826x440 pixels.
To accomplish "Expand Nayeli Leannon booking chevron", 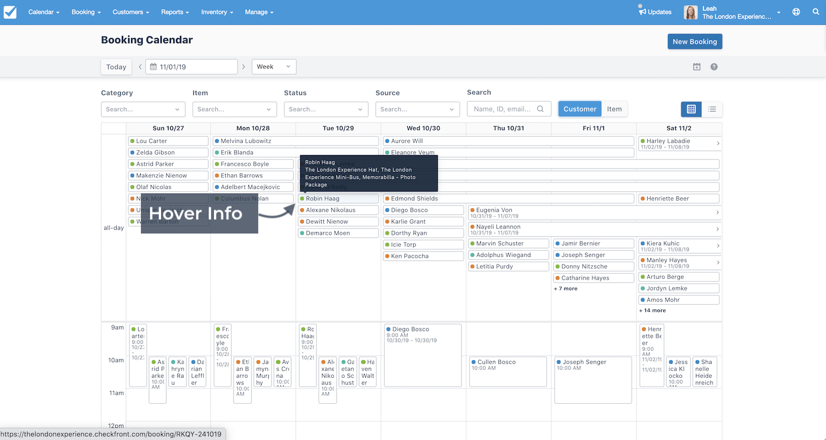I will pos(718,229).
